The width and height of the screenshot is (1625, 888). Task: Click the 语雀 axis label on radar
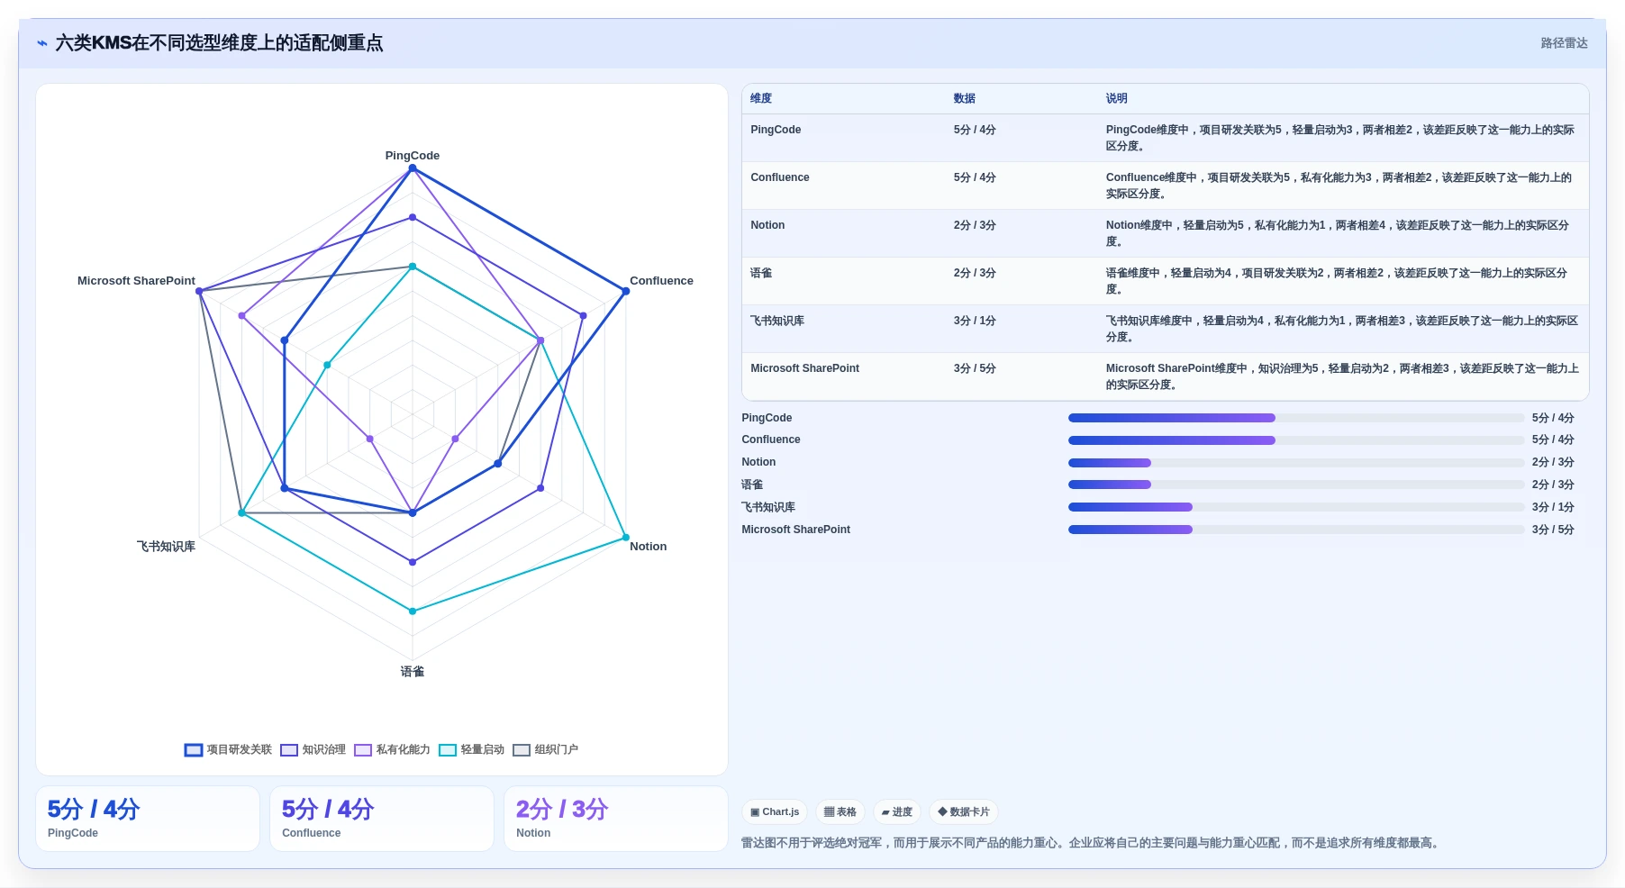[x=413, y=672]
